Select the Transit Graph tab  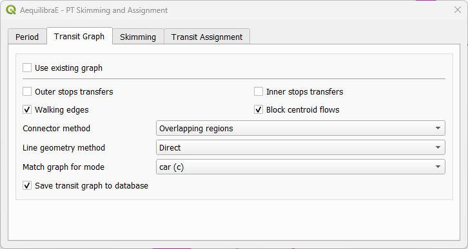tap(79, 36)
